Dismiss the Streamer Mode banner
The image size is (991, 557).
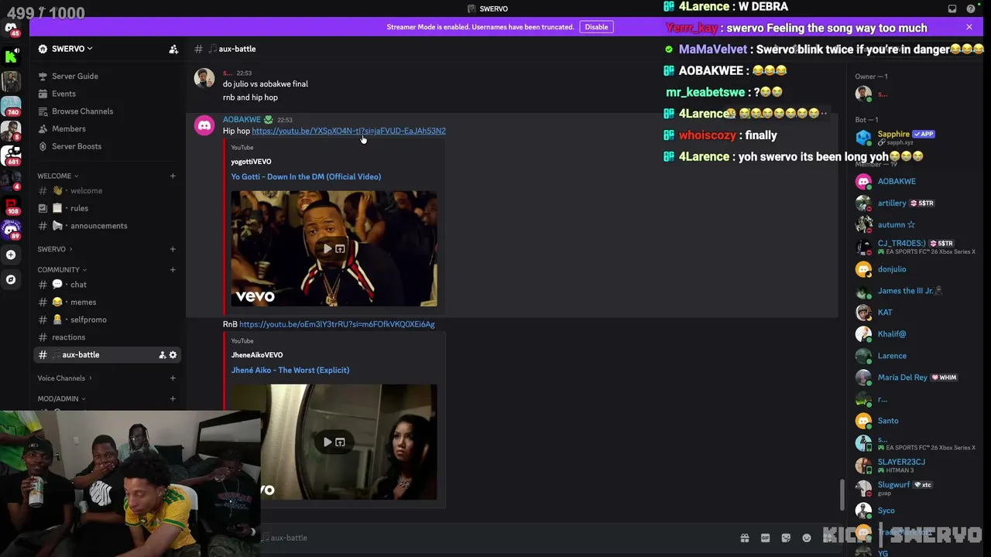[x=969, y=27]
